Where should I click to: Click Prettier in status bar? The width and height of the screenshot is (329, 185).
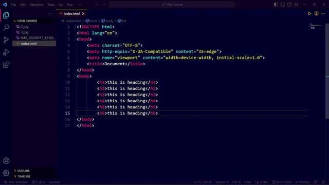click(x=303, y=182)
